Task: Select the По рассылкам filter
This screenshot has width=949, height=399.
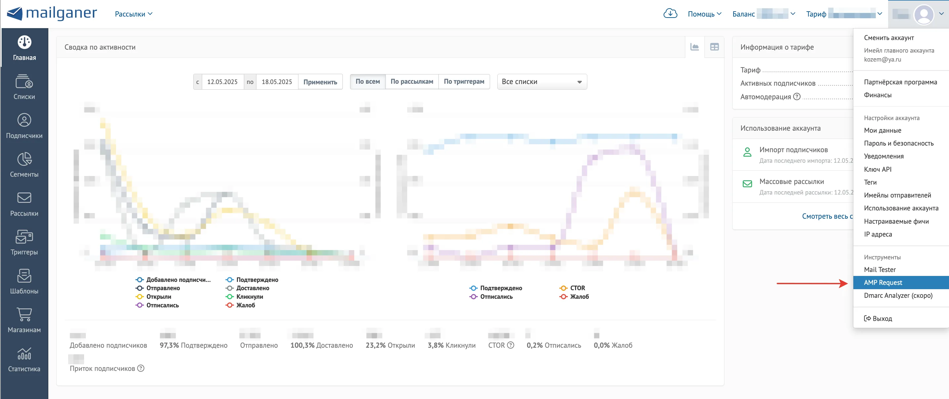Action: point(412,81)
